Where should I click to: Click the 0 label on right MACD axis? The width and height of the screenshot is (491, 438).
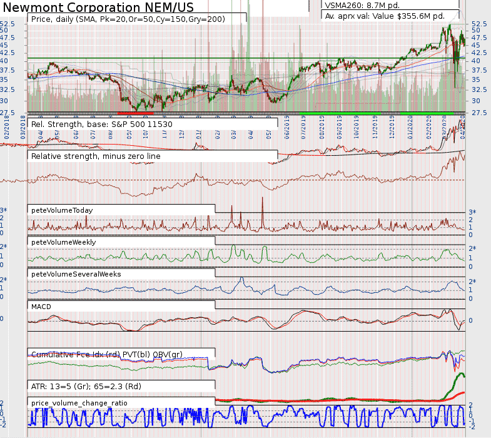470,320
